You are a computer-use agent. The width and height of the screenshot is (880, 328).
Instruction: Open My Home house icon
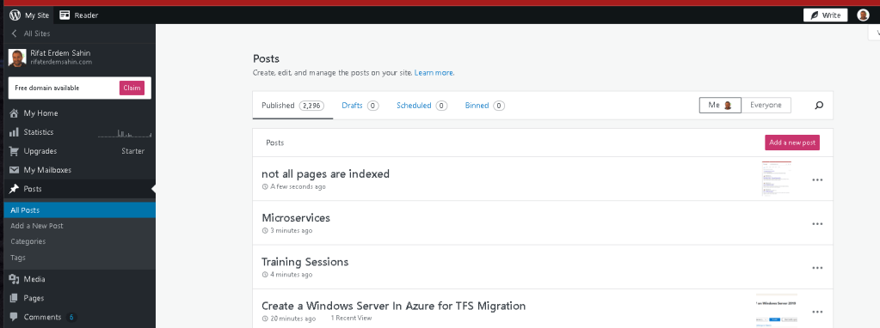pos(14,113)
